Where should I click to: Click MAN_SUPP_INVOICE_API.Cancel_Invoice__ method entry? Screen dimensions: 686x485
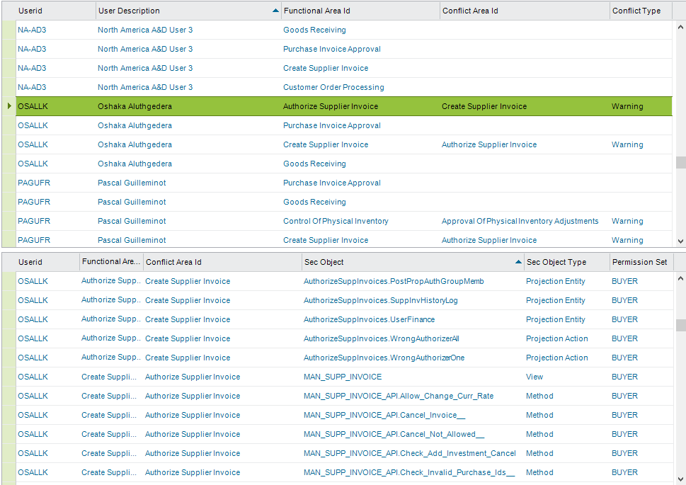(x=384, y=415)
